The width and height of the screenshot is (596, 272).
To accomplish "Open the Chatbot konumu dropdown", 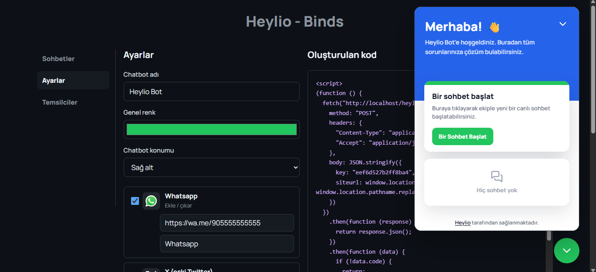I will tap(211, 167).
